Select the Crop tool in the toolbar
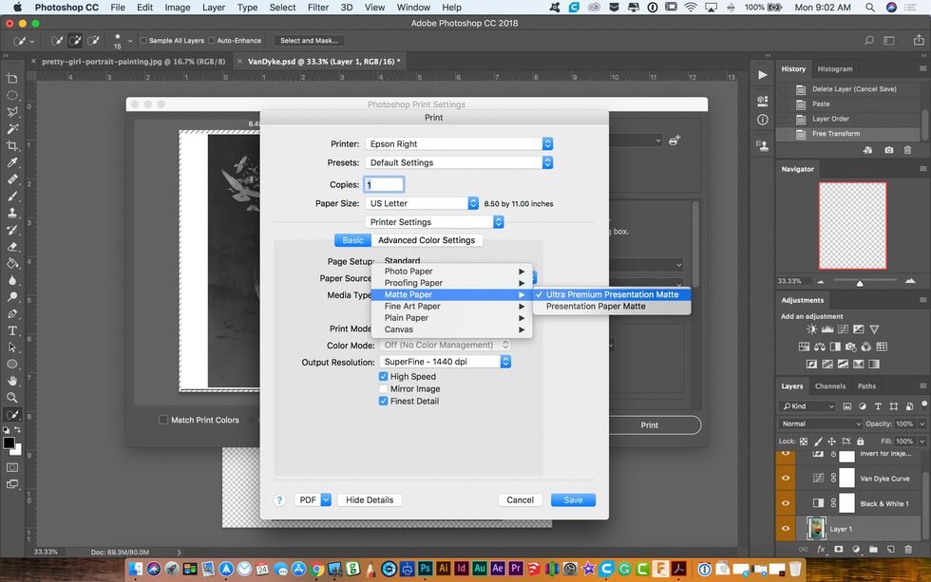This screenshot has width=931, height=582. 12,145
